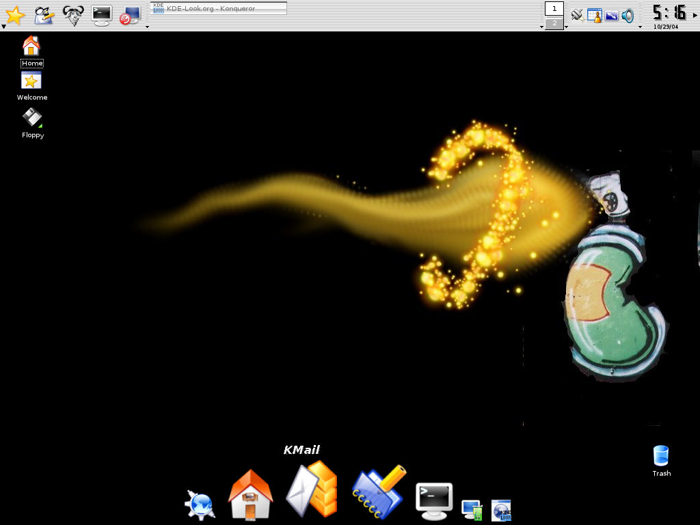Open the calendar reminder bell tray icon

594,16
